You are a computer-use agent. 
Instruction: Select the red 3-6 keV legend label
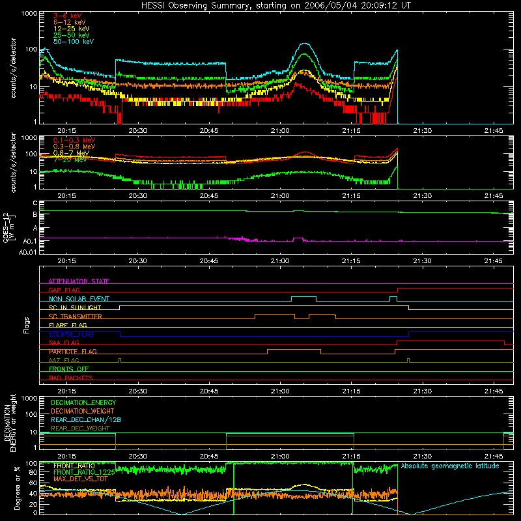tap(68, 16)
